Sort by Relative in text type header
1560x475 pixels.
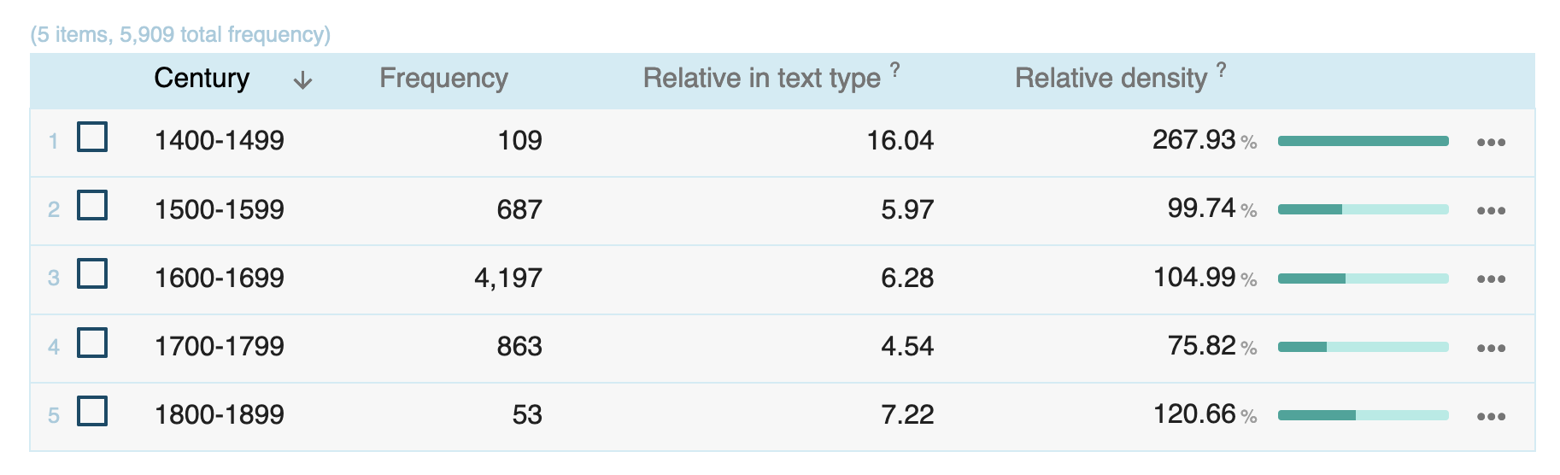761,79
